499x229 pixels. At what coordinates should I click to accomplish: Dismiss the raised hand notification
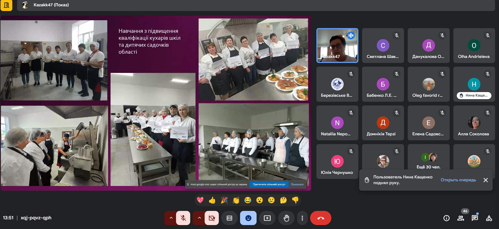[486, 180]
